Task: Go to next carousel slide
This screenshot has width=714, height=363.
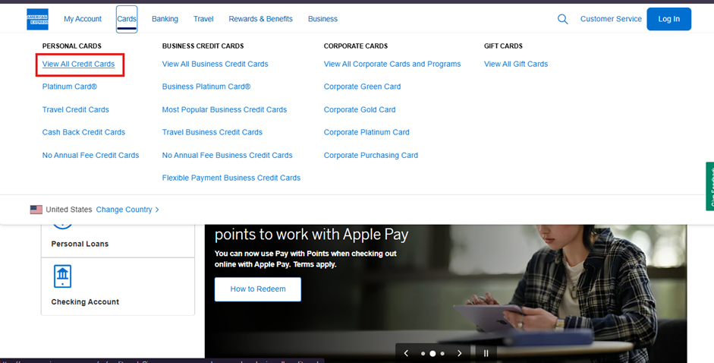Action: pos(460,353)
